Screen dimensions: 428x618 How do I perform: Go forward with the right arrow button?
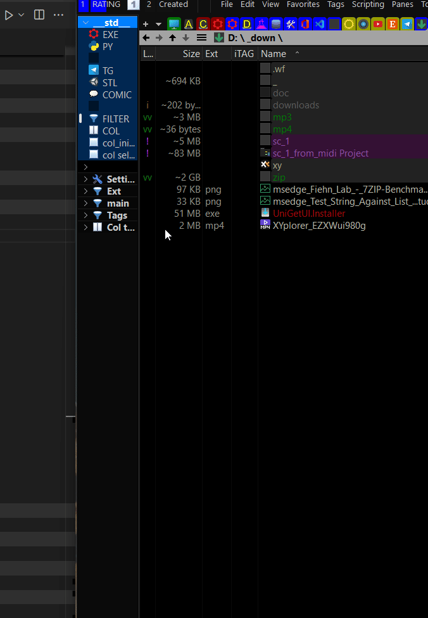[x=159, y=38]
